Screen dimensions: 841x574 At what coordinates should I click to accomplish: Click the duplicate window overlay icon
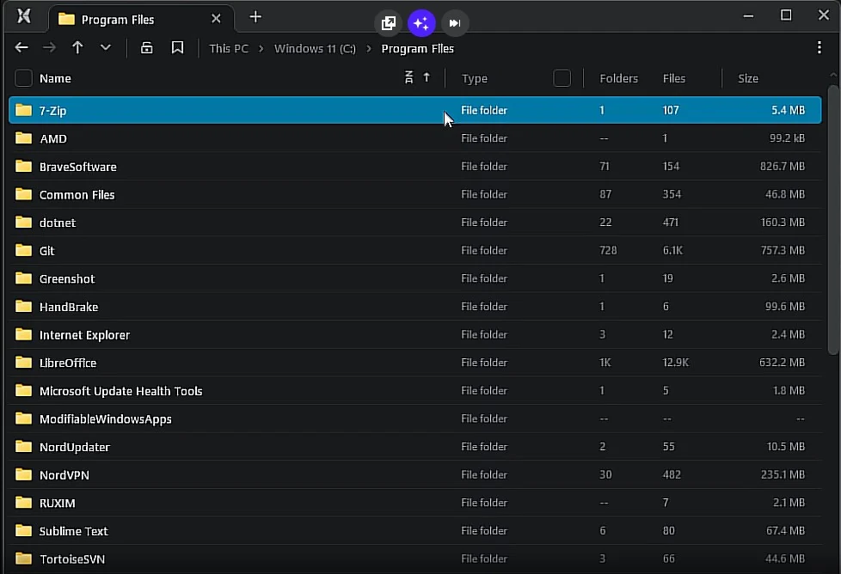[389, 23]
